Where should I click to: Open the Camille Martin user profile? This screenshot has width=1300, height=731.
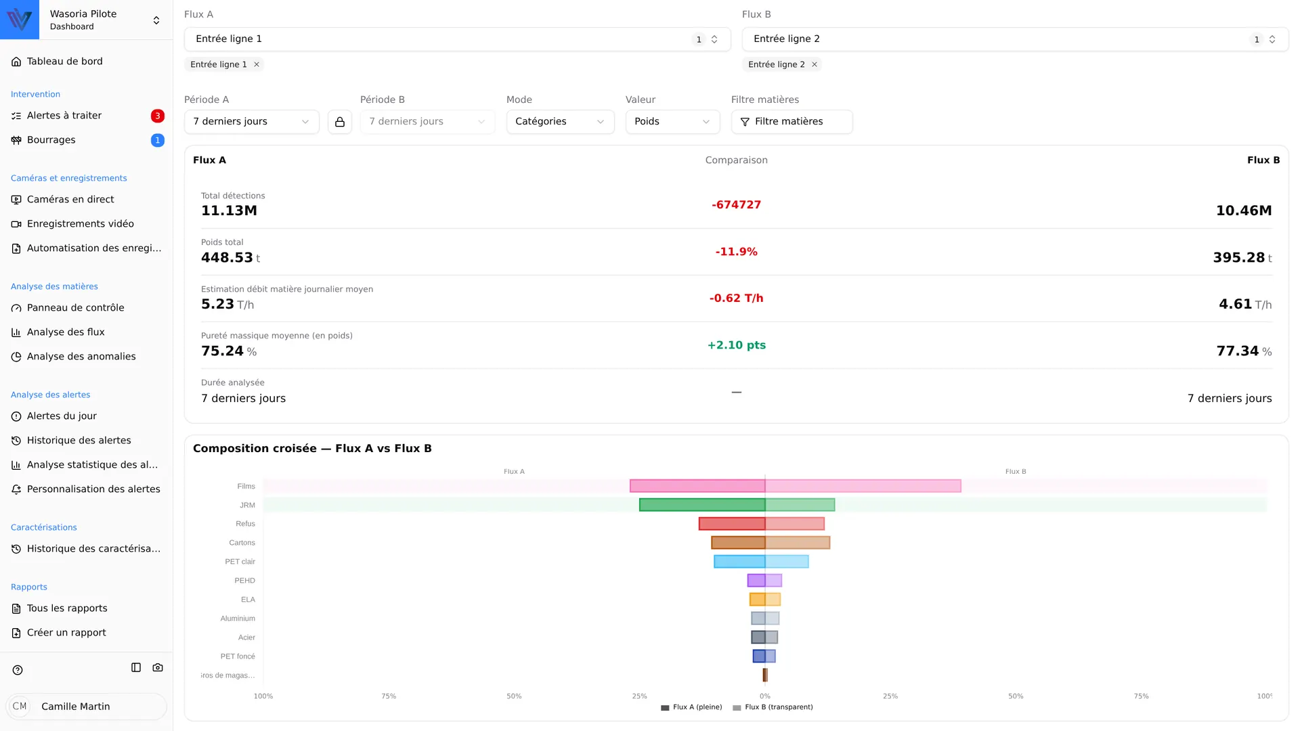[87, 707]
